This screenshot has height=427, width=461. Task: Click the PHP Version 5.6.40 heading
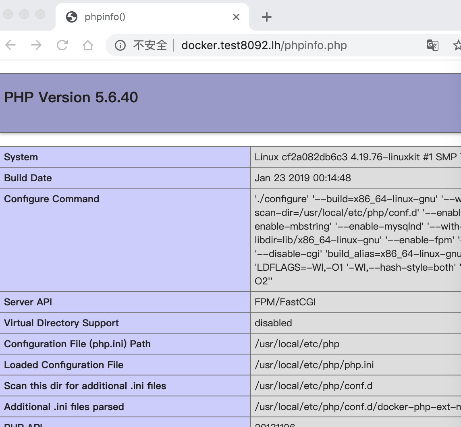click(71, 97)
